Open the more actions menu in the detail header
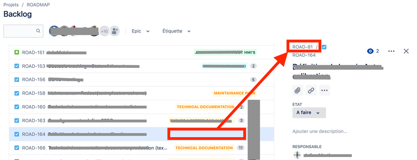 (x=391, y=51)
